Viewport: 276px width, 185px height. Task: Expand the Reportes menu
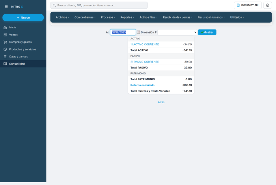click(127, 17)
